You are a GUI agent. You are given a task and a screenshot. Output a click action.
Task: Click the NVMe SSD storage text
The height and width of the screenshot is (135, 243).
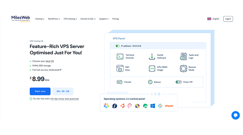point(42,66)
